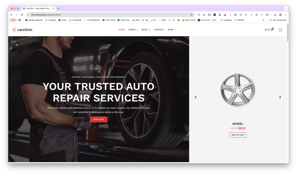Open the Contact menu item
The image size is (297, 174).
coord(159,30)
